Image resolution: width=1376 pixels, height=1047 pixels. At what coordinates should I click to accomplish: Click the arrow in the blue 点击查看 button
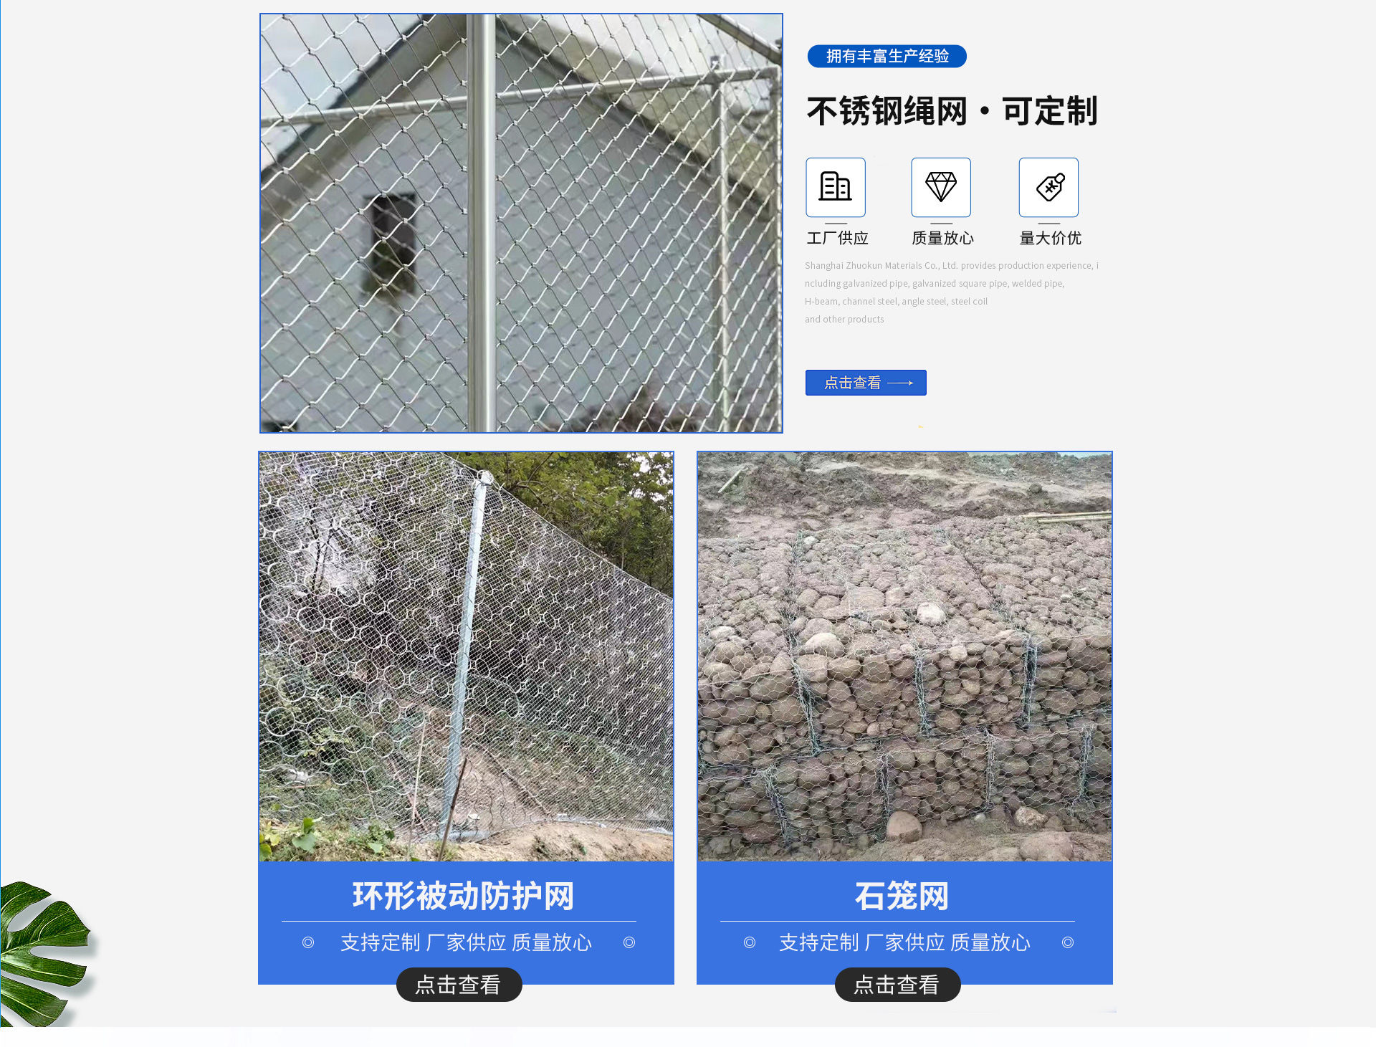coord(900,383)
